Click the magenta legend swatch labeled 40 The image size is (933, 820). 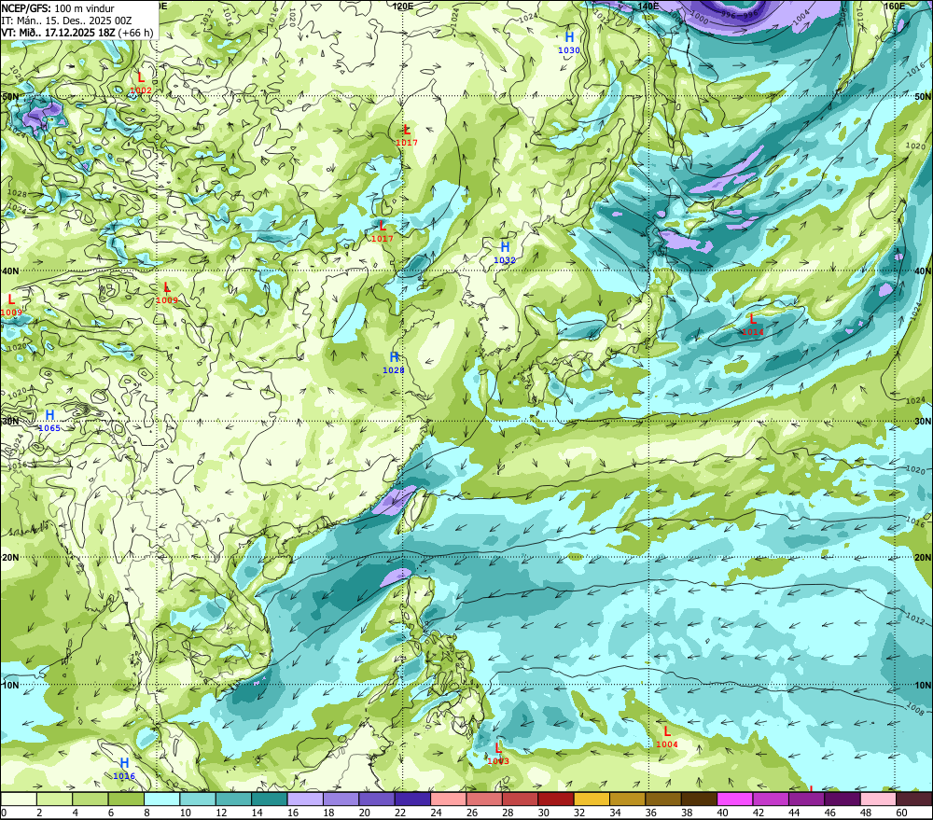pyautogui.click(x=735, y=799)
